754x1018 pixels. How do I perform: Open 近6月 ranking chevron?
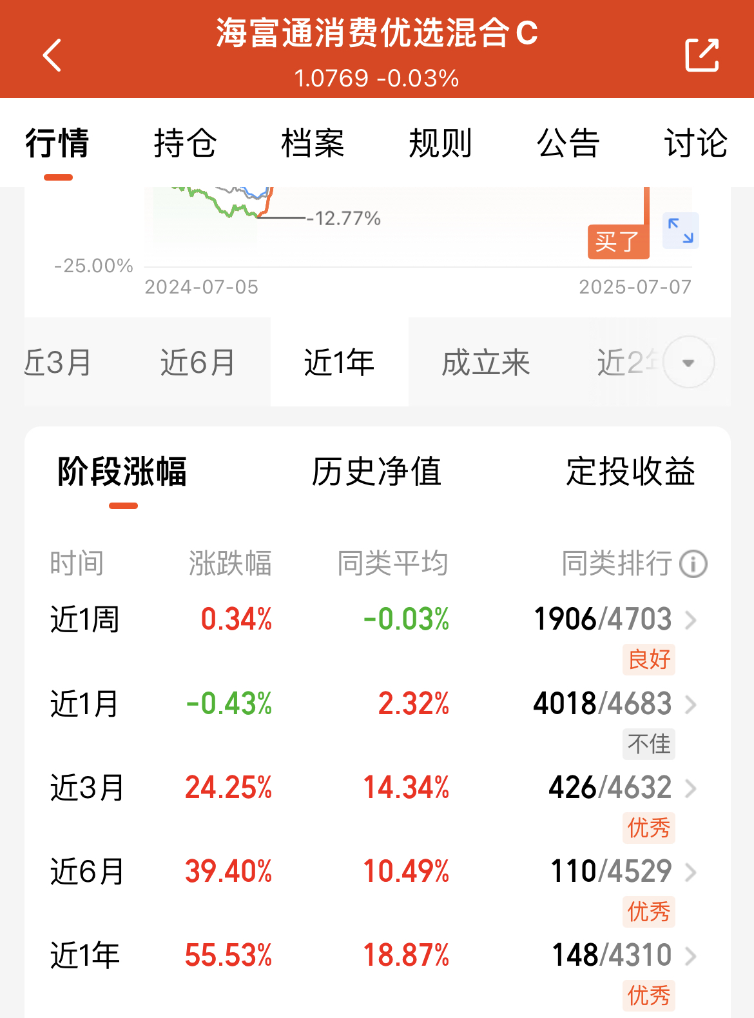tap(691, 872)
